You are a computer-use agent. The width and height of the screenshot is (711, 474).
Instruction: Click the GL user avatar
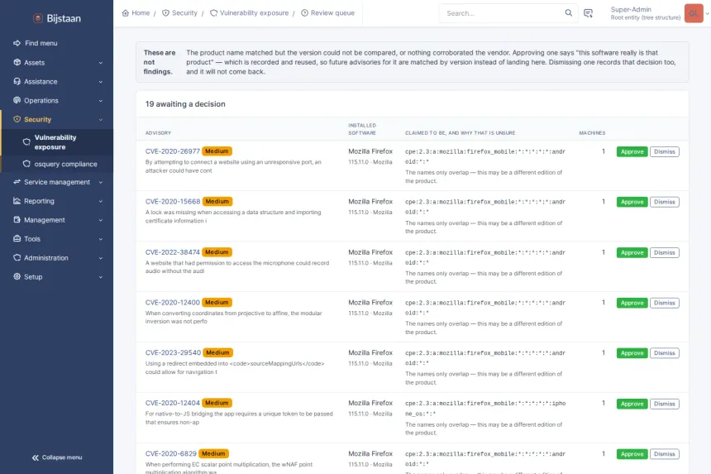tap(694, 13)
